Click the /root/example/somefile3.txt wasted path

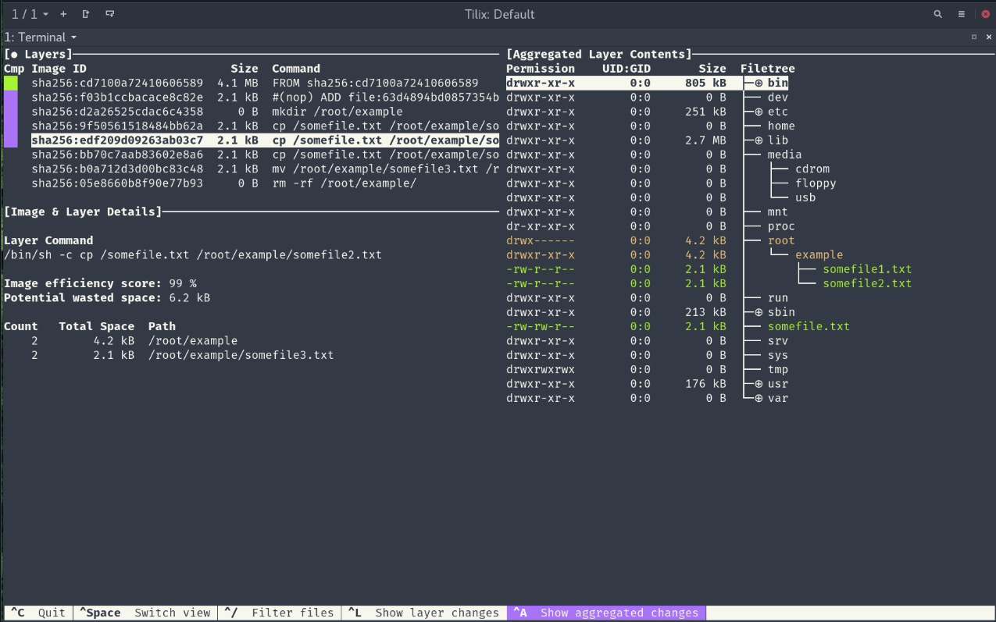tap(241, 355)
